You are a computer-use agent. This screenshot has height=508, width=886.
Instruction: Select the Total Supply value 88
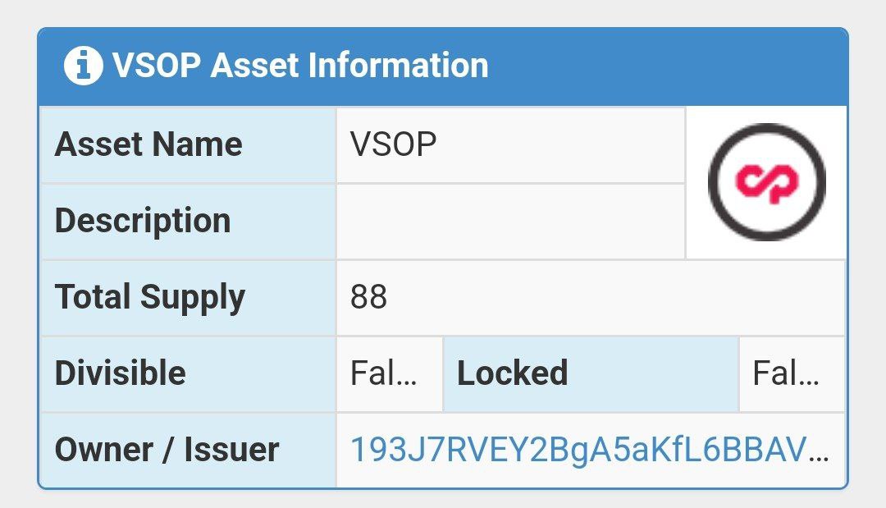pos(368,297)
